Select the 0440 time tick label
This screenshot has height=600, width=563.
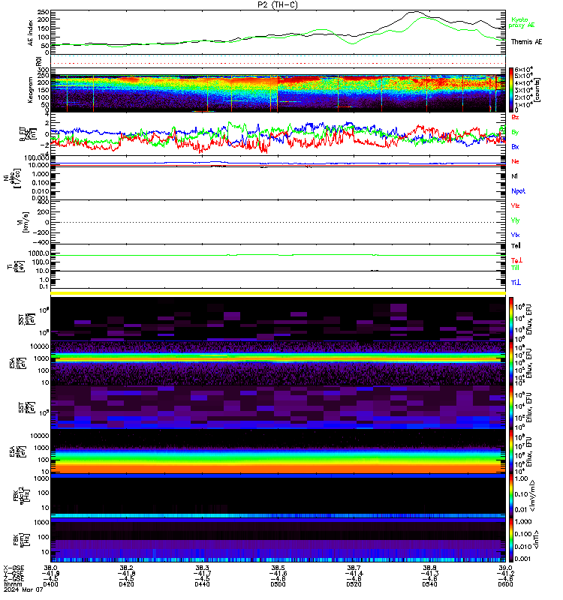[x=202, y=584]
